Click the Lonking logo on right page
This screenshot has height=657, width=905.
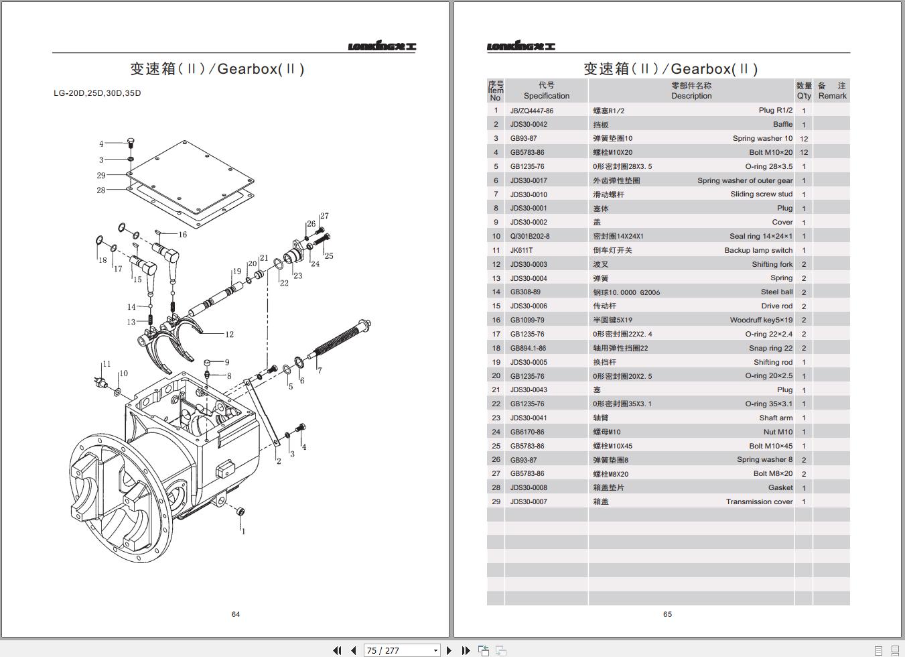coord(521,46)
